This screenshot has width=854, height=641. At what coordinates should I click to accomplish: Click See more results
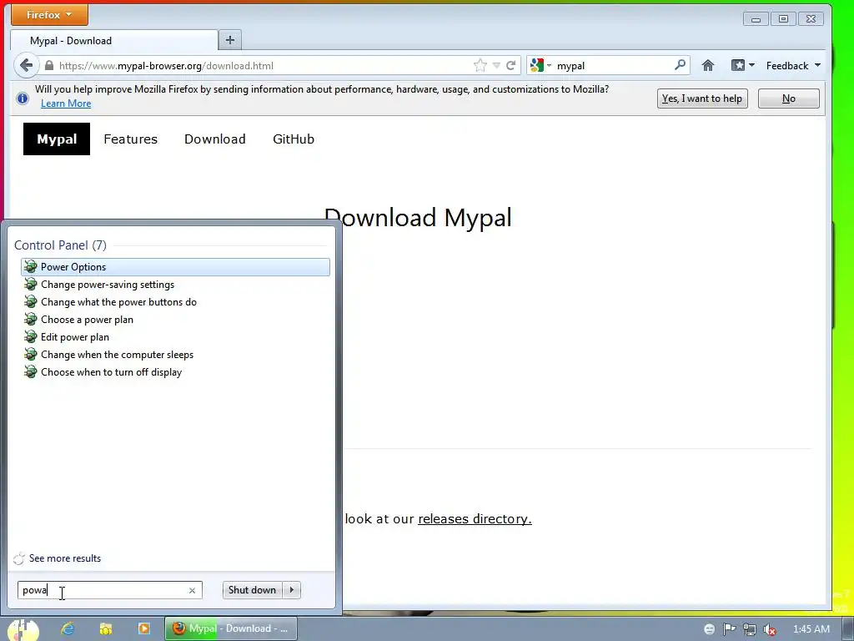coord(65,558)
